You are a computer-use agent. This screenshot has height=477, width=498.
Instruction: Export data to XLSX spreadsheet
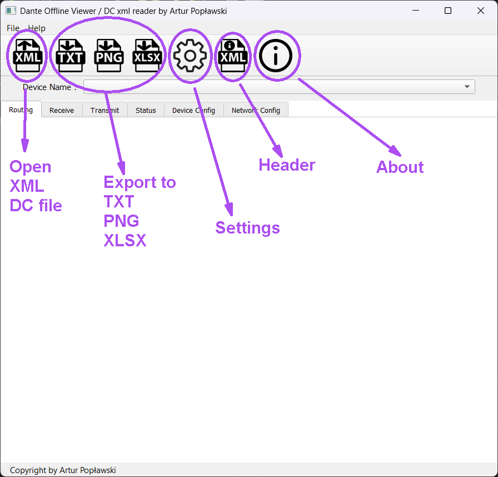coord(147,56)
